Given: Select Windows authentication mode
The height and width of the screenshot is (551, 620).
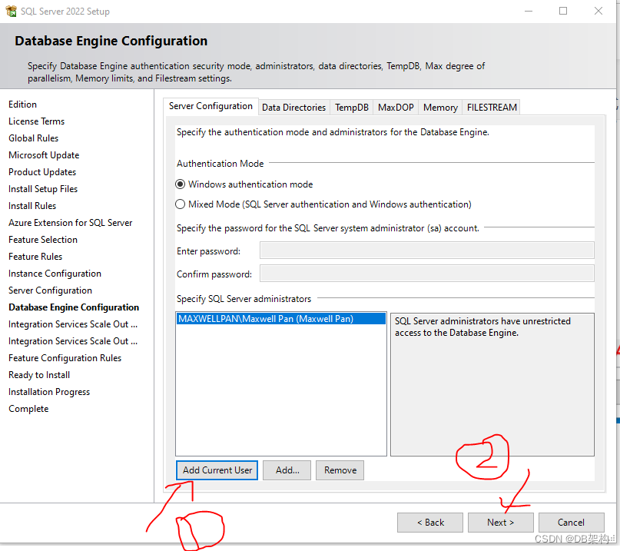Looking at the screenshot, I should pyautogui.click(x=180, y=184).
